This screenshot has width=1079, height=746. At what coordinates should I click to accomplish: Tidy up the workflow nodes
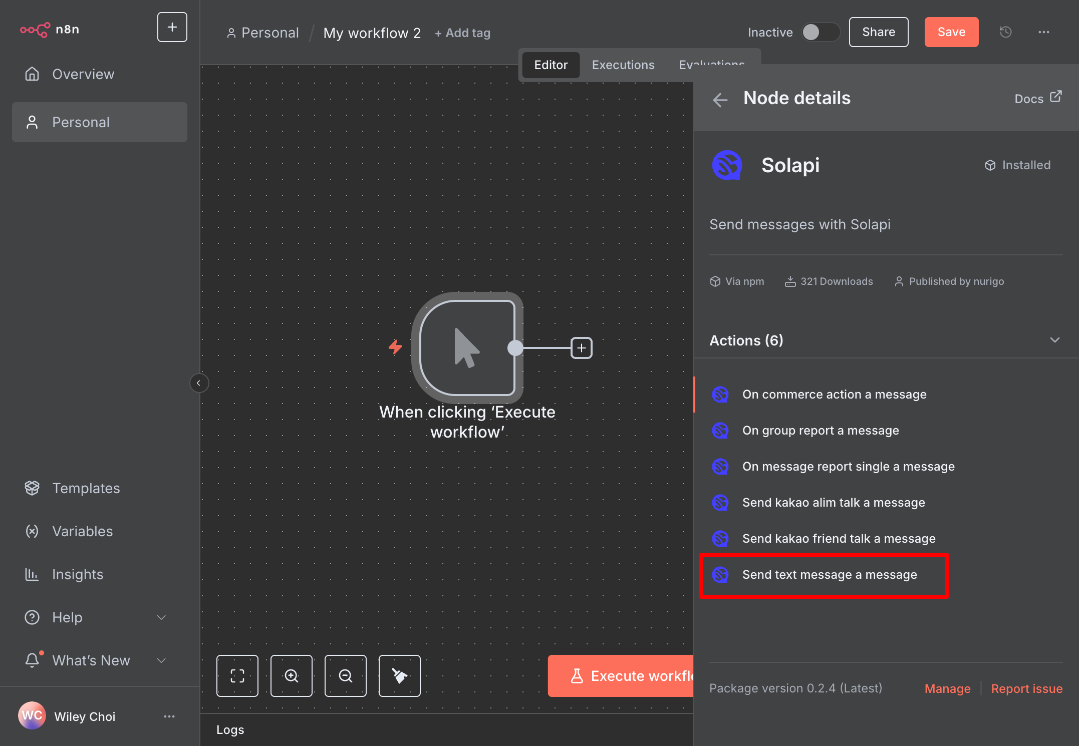400,676
